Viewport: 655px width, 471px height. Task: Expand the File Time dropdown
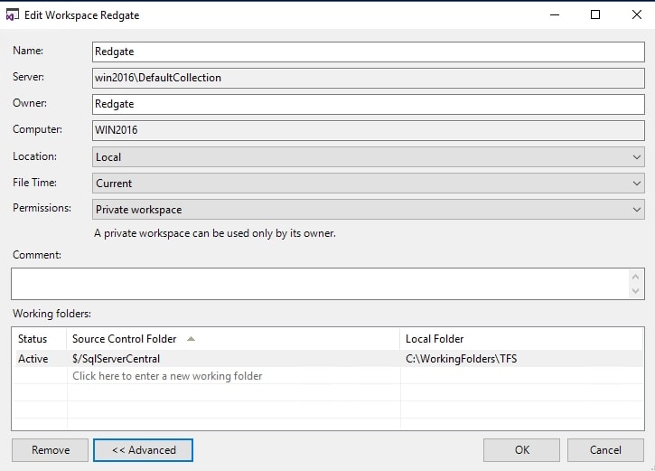[368, 183]
